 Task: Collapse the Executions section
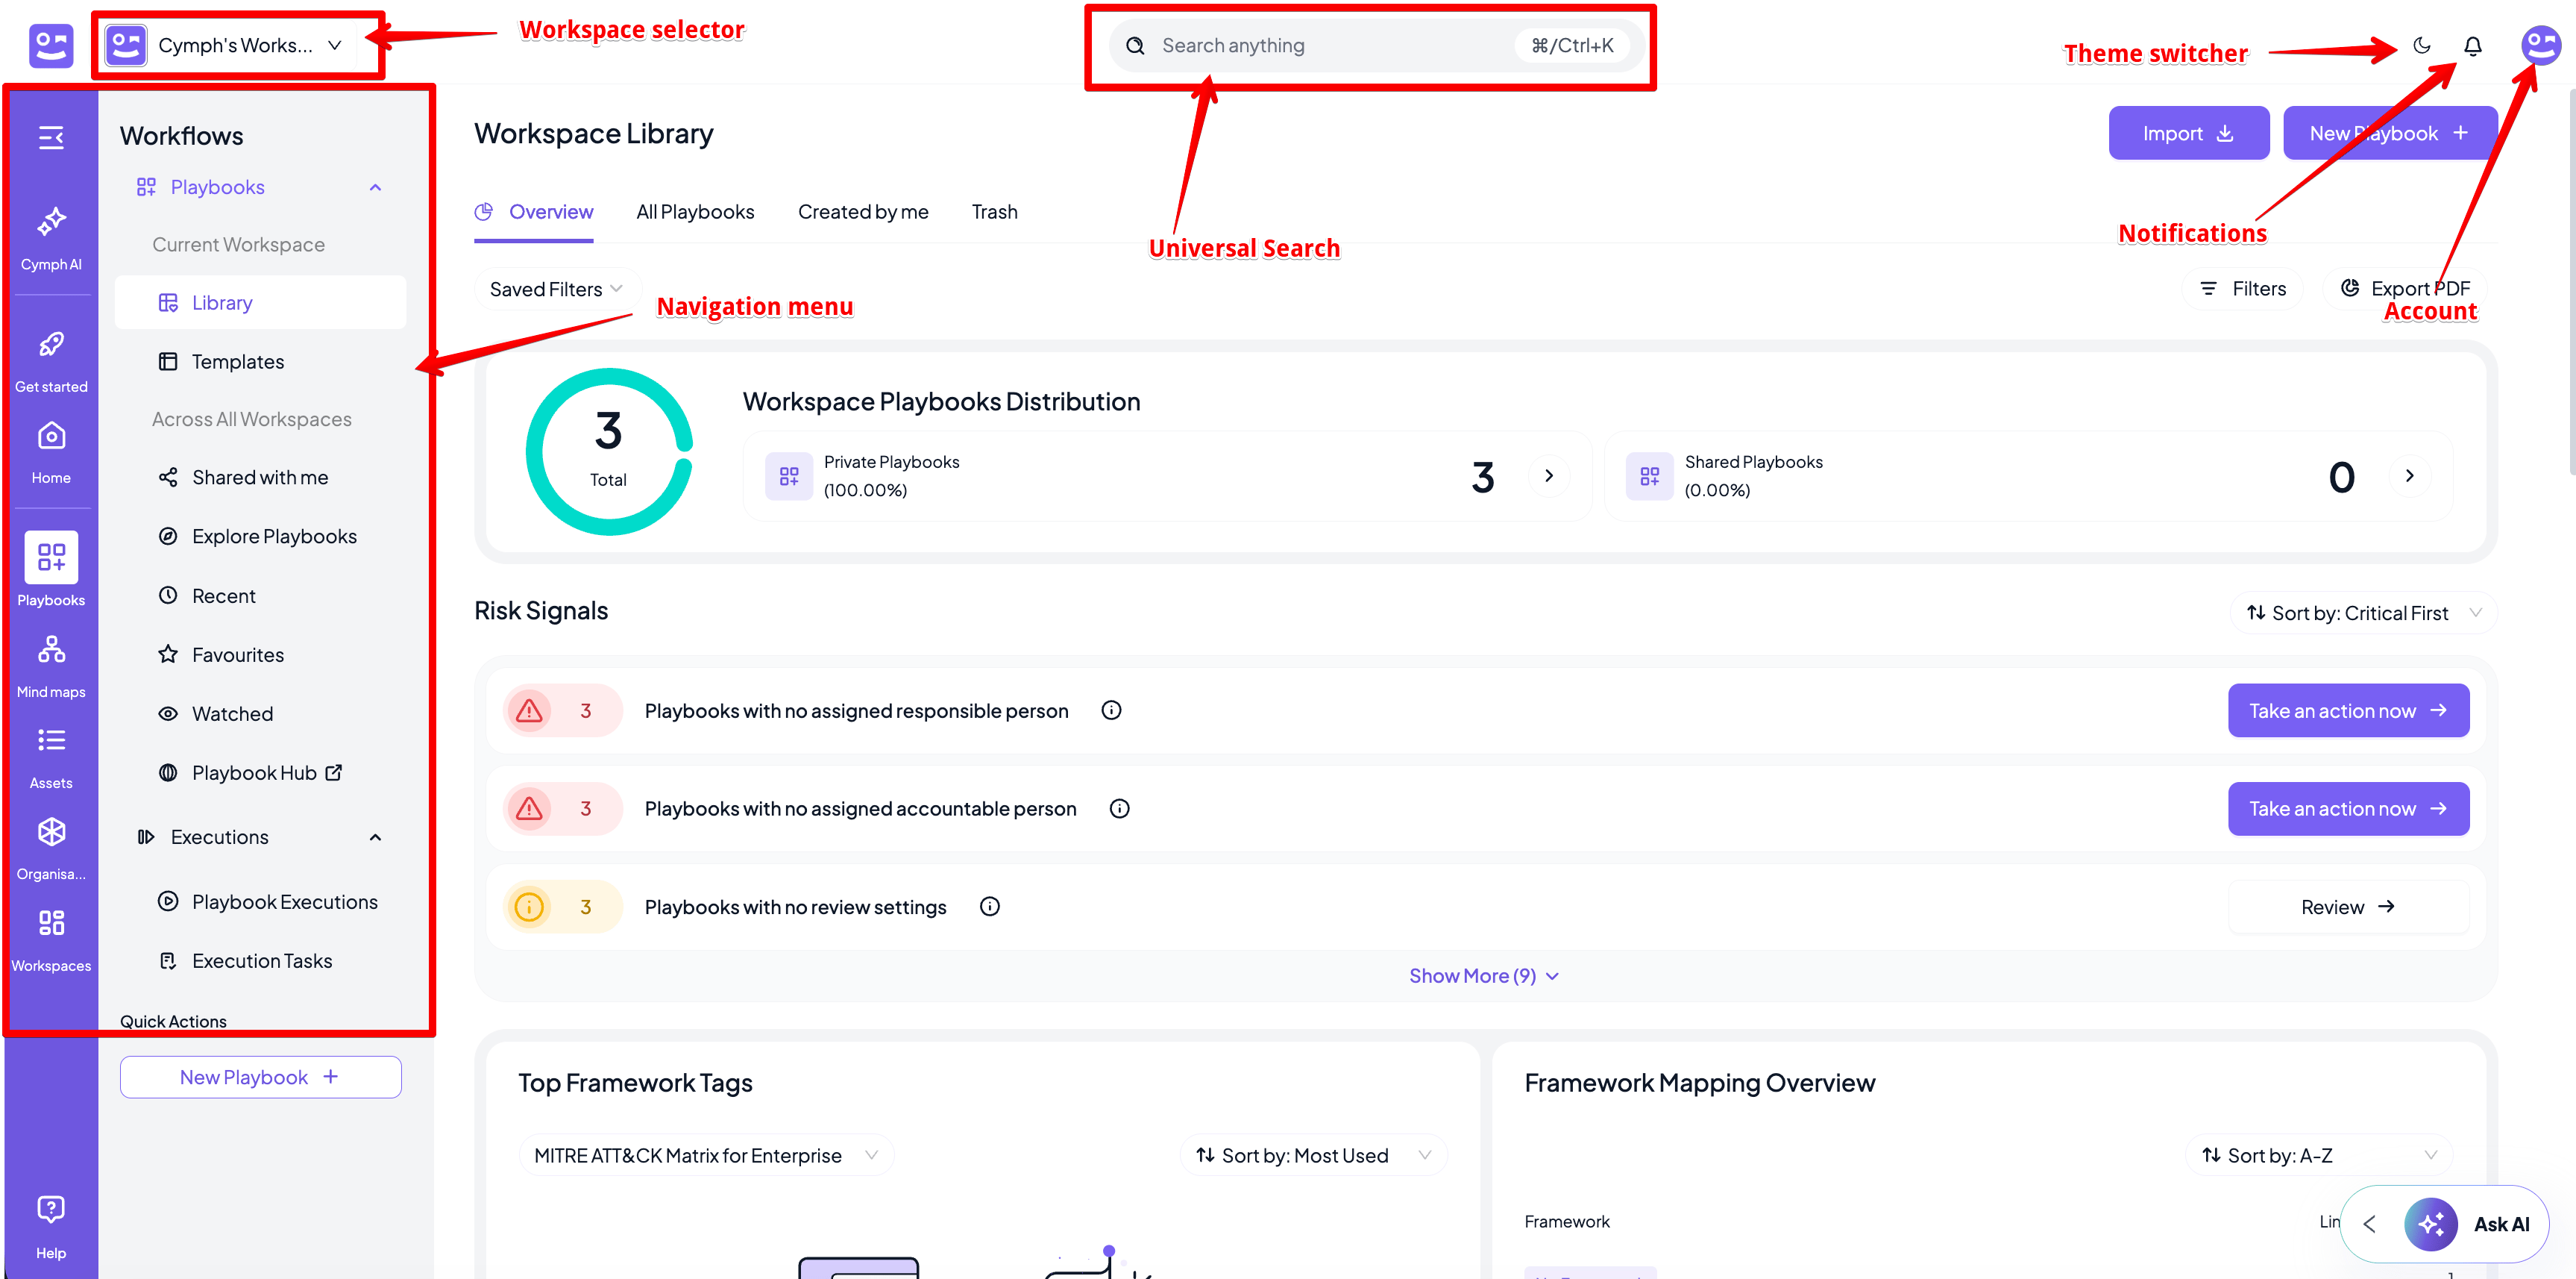375,836
